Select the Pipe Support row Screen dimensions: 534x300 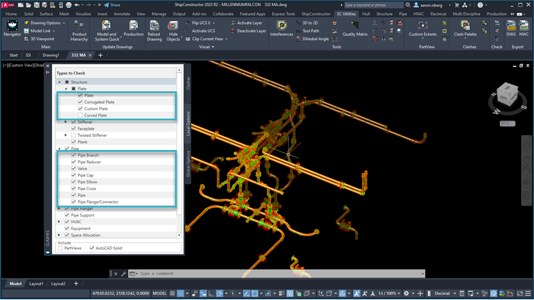tap(116, 215)
